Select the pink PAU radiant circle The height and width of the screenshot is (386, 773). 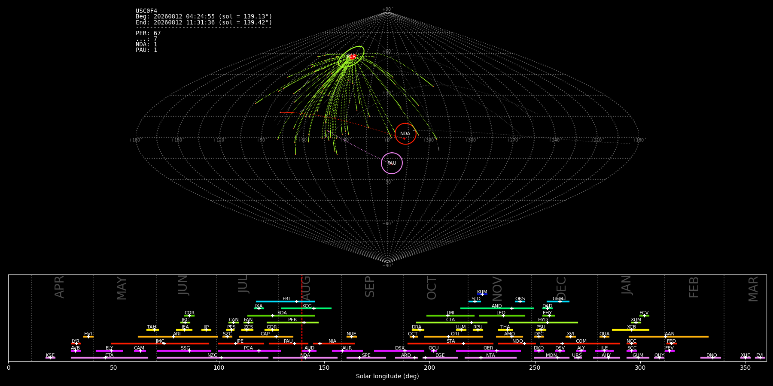click(x=392, y=163)
